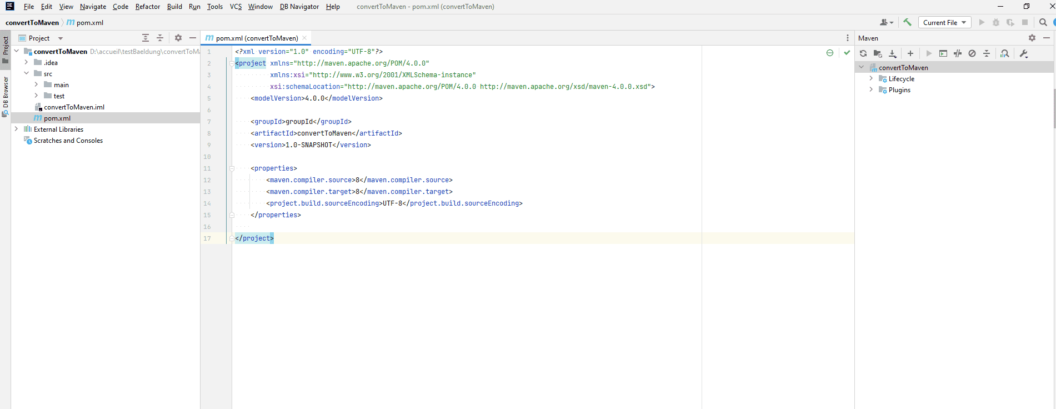The image size is (1056, 409).
Task: Expand all in Project panel
Action: (146, 38)
